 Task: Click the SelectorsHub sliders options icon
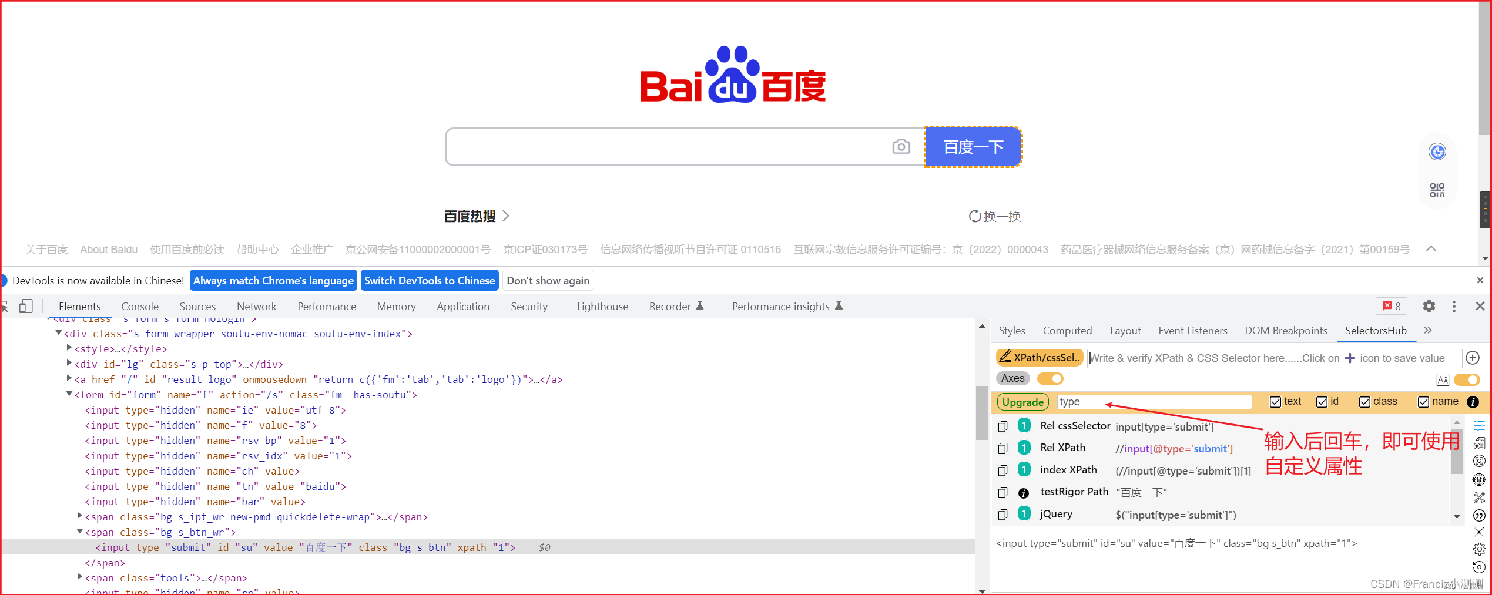(x=1479, y=425)
